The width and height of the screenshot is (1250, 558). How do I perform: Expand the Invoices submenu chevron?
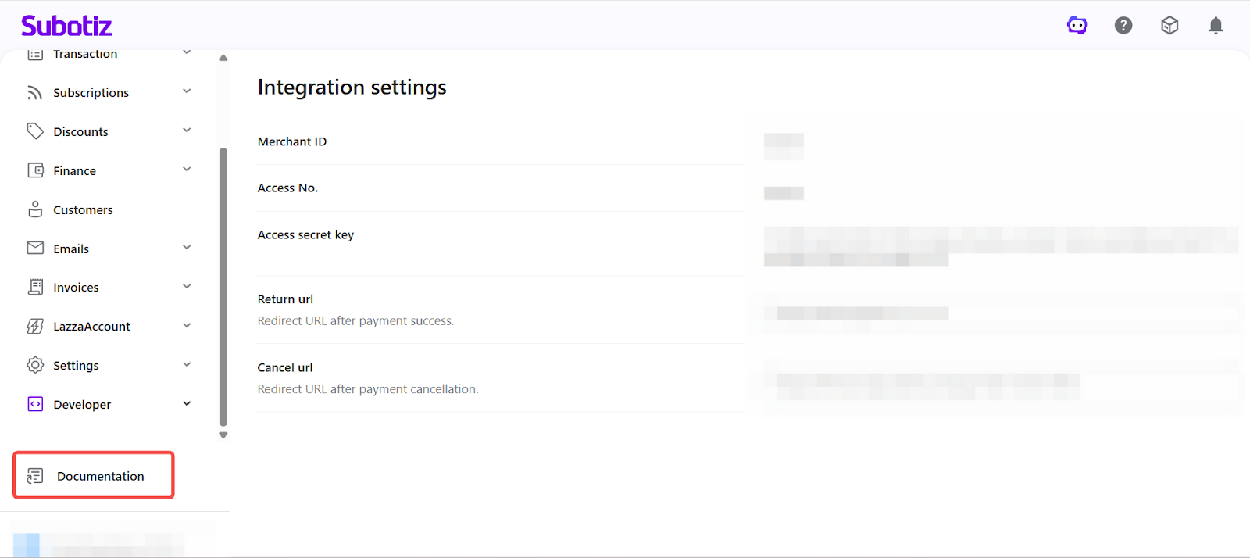click(x=187, y=287)
